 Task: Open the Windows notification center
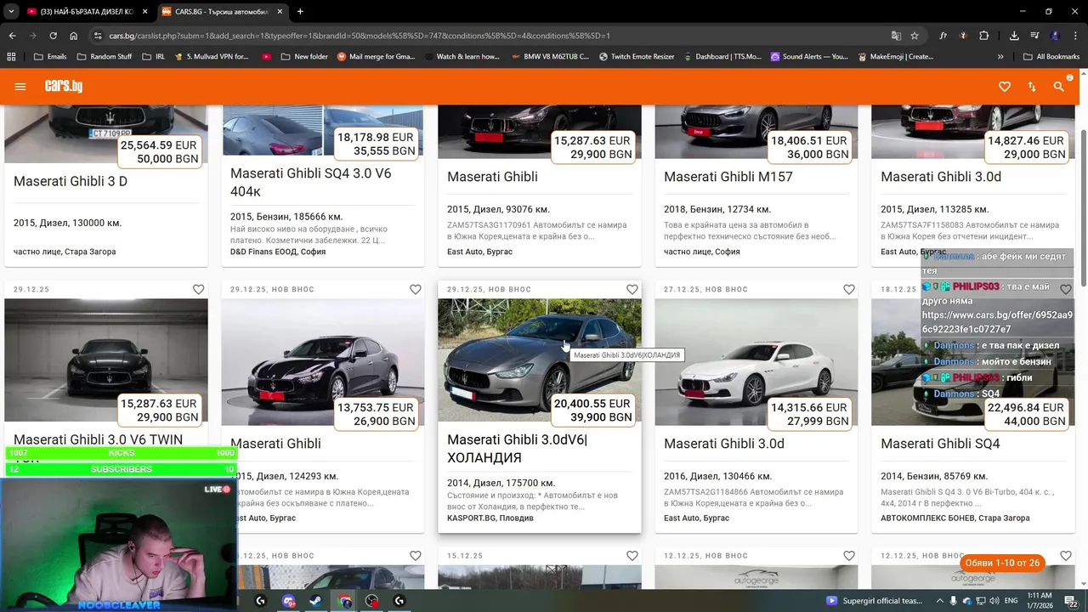tap(1072, 601)
